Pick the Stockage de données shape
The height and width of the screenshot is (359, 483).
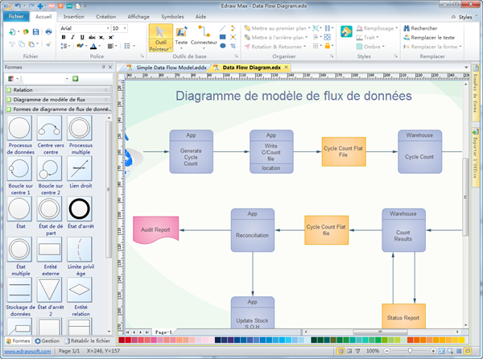pyautogui.click(x=19, y=290)
